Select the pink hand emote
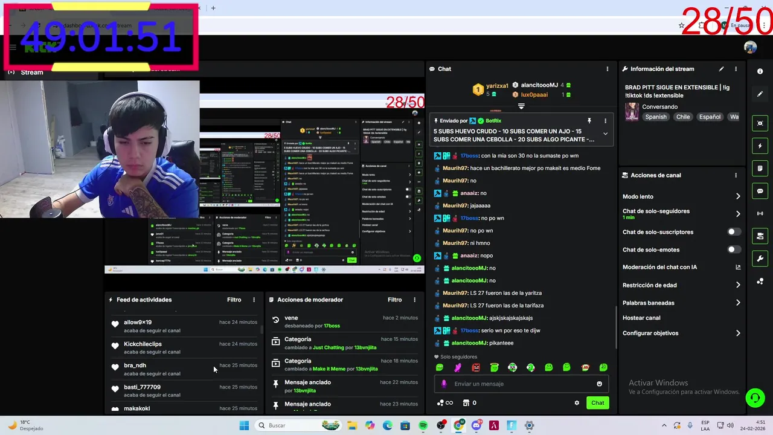Screen dimensions: 773x435 click(458, 367)
